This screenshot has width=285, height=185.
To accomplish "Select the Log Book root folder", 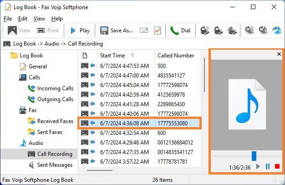I will pyautogui.click(x=27, y=56).
